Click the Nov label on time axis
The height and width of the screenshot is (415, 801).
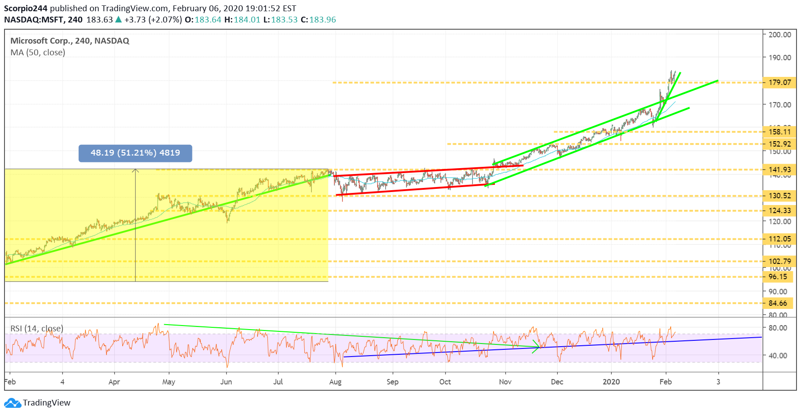505,382
